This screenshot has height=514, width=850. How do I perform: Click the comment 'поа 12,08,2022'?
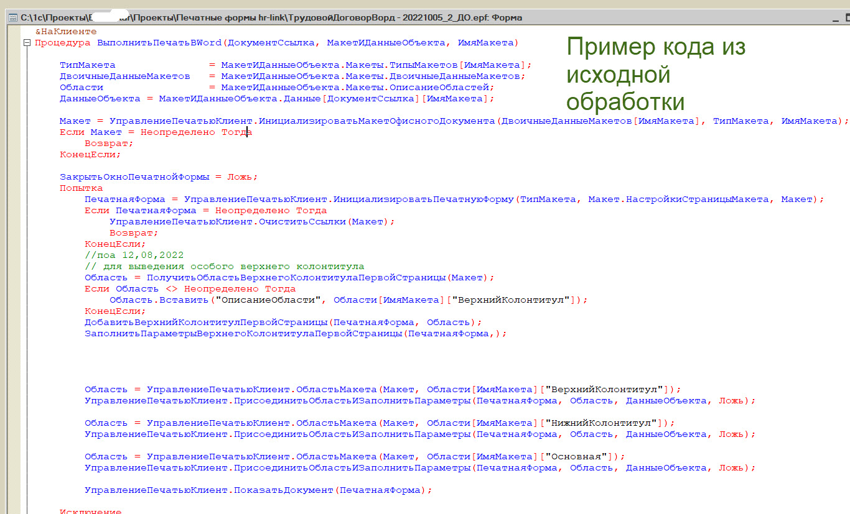coord(134,255)
